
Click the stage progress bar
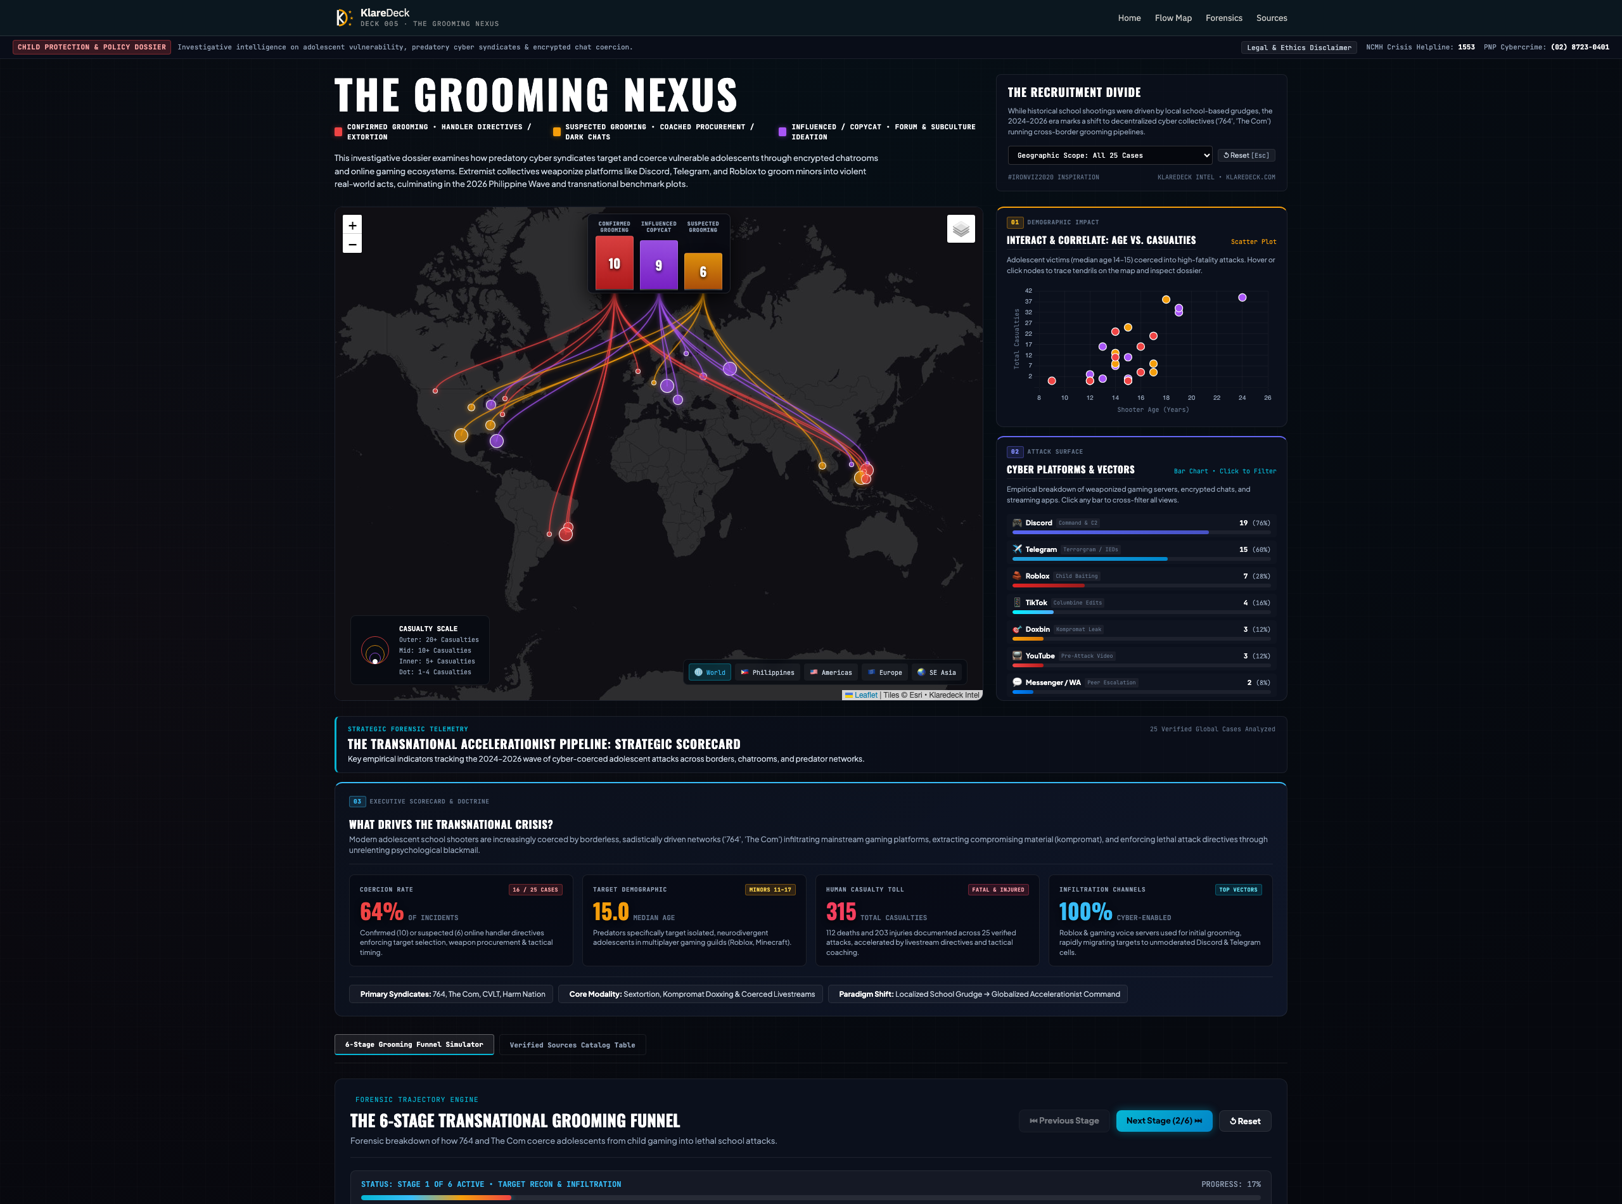coord(810,1198)
